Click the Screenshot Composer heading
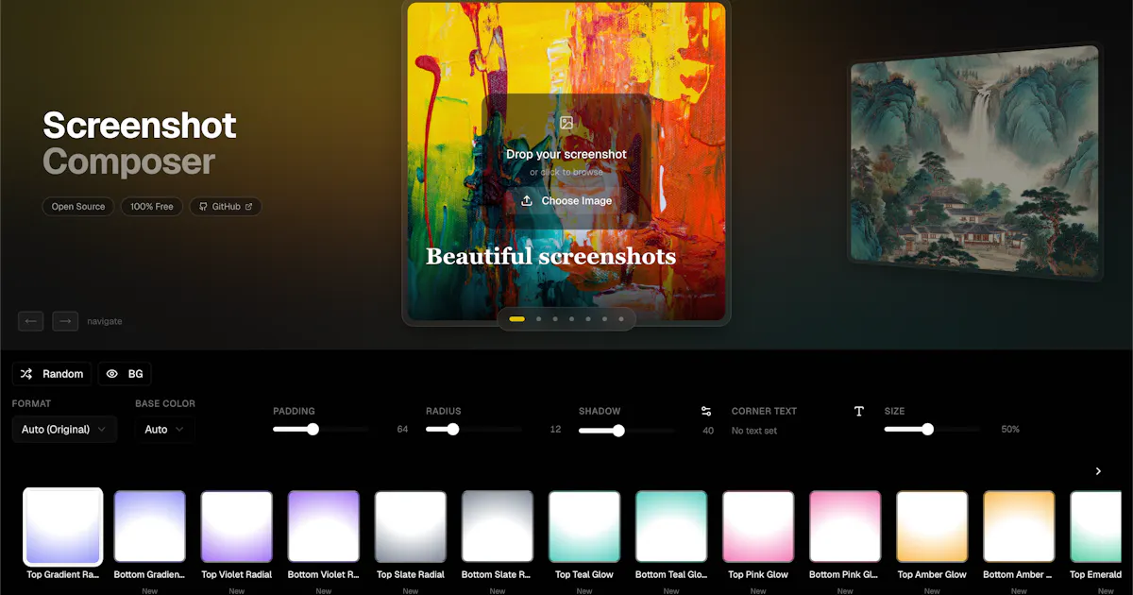 tap(140, 144)
